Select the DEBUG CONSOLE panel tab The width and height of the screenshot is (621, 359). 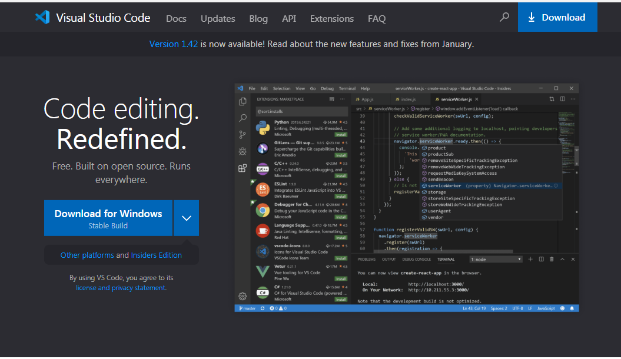(416, 260)
